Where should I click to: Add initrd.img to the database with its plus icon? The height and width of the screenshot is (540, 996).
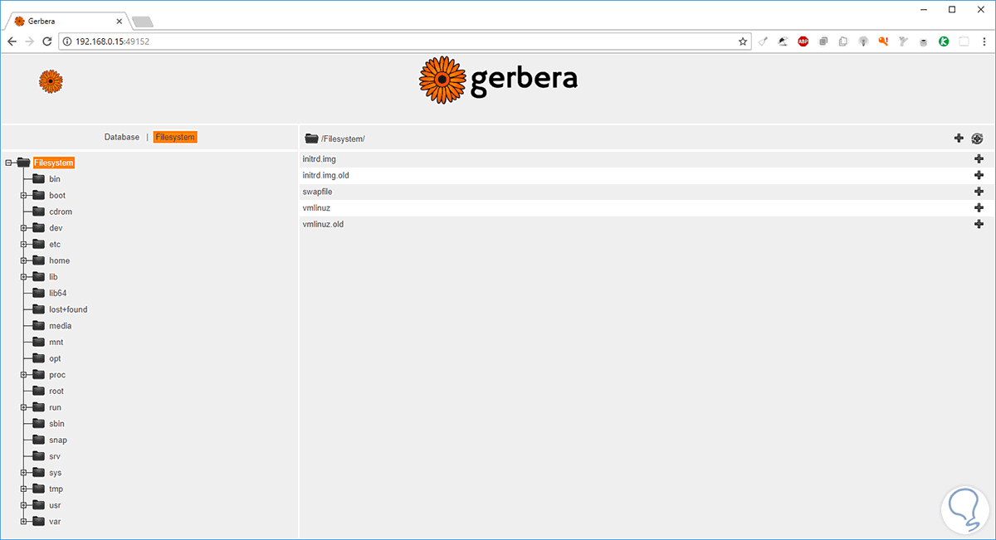tap(979, 158)
